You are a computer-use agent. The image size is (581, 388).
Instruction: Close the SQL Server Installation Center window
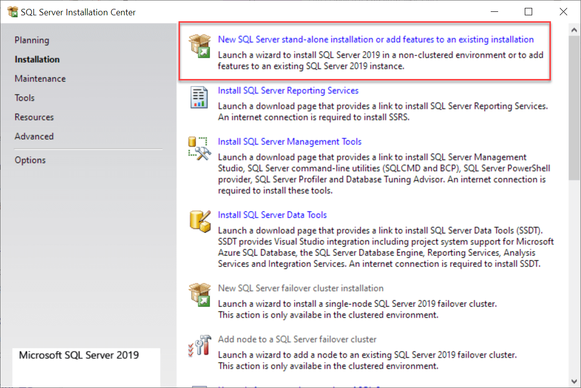[563, 12]
